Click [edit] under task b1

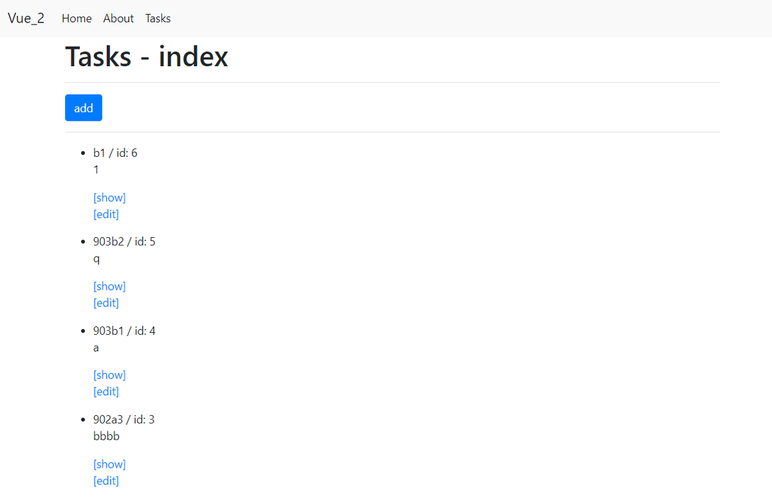(x=106, y=214)
